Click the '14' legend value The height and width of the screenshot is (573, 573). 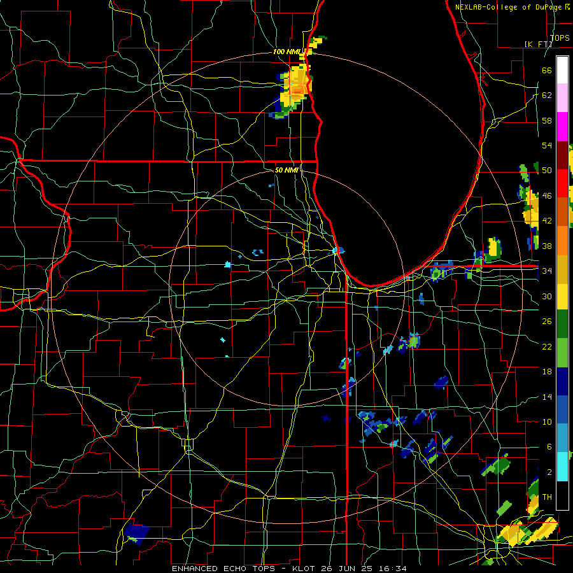point(547,397)
